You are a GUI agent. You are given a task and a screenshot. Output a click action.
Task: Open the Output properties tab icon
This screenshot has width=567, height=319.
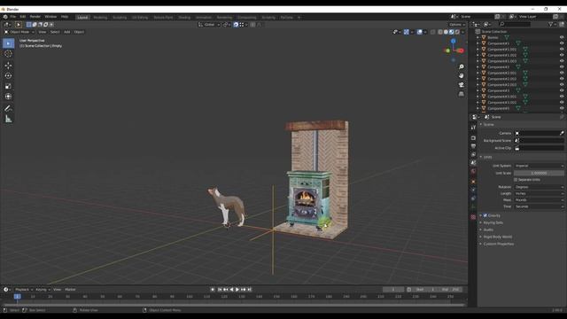coord(473,146)
